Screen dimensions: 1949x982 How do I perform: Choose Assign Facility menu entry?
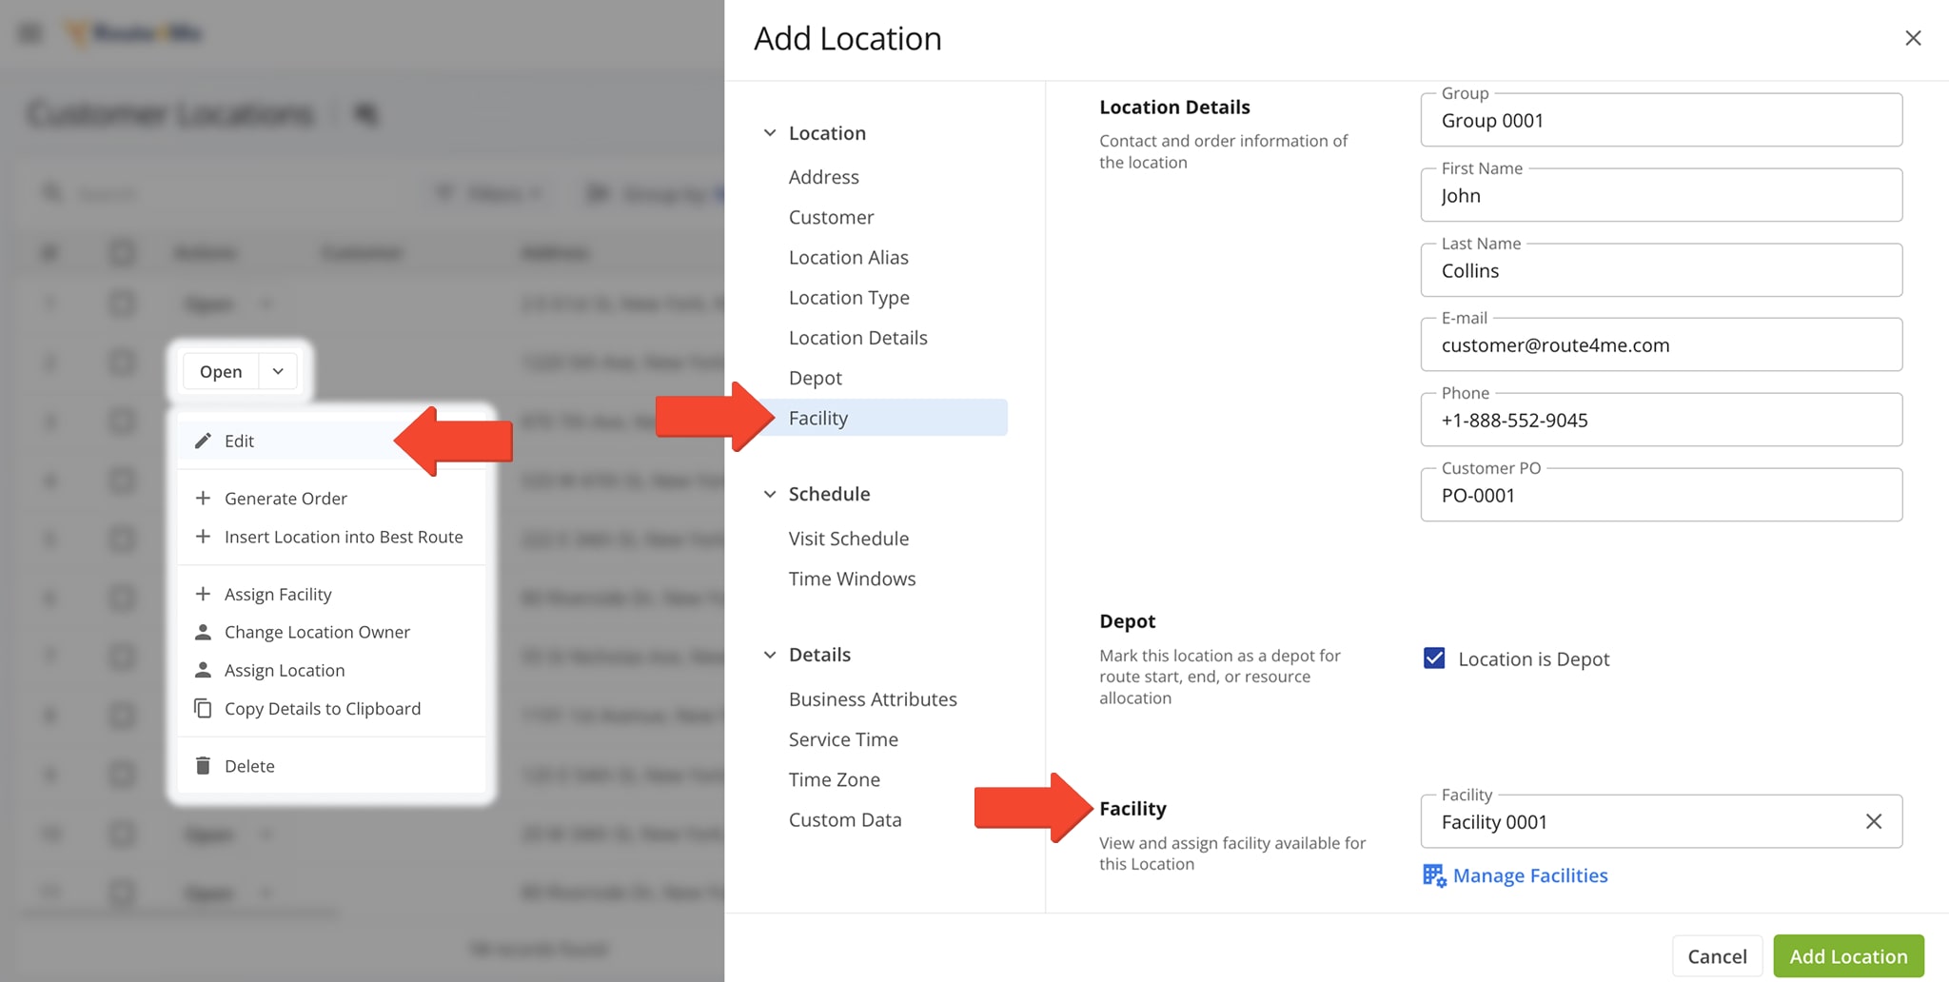[x=331, y=594]
